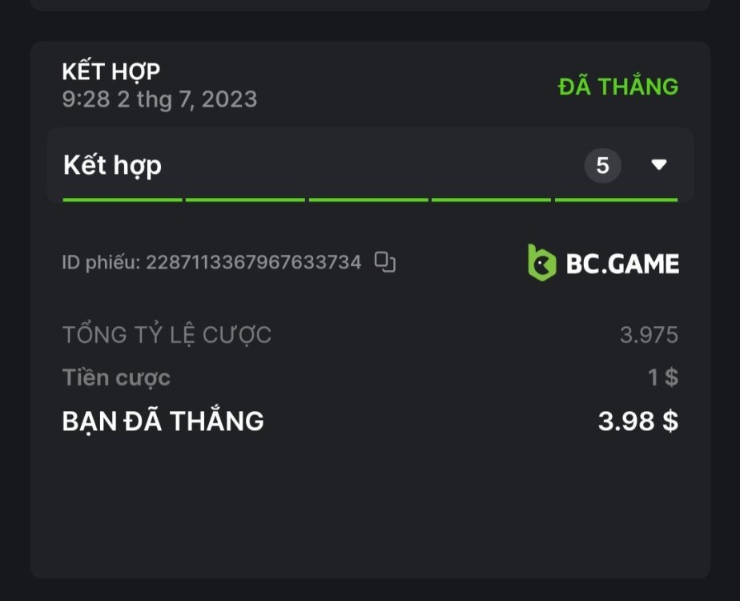This screenshot has height=601, width=740.
Task: Select the fourth green progress segment
Action: point(491,200)
